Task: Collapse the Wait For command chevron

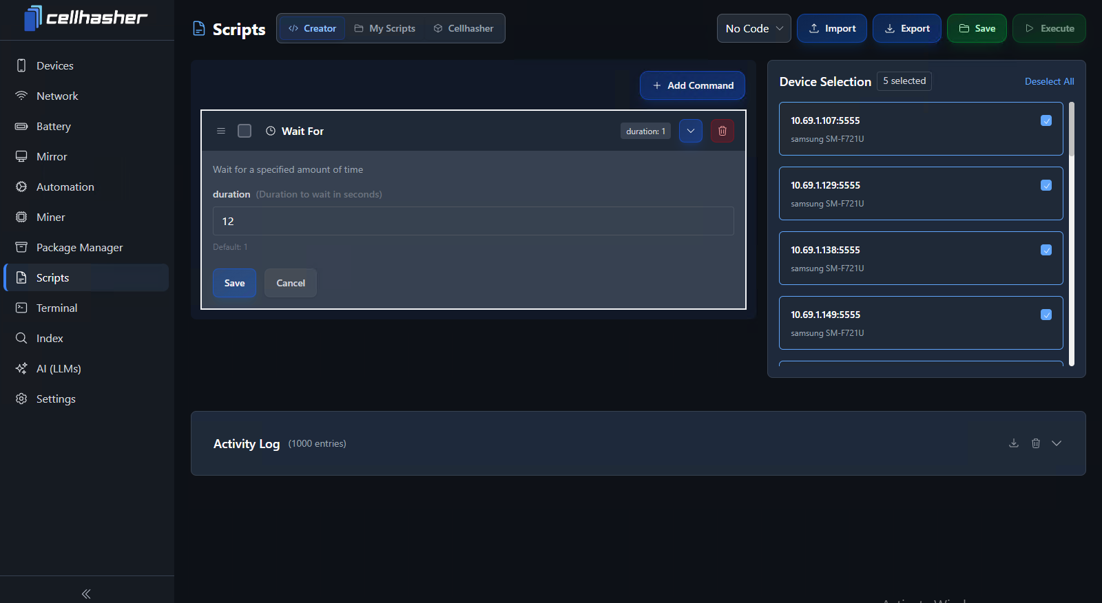Action: pyautogui.click(x=690, y=131)
